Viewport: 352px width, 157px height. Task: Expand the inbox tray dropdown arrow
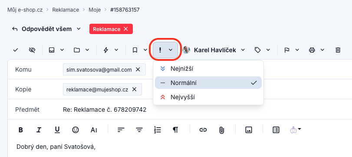[x=62, y=50]
